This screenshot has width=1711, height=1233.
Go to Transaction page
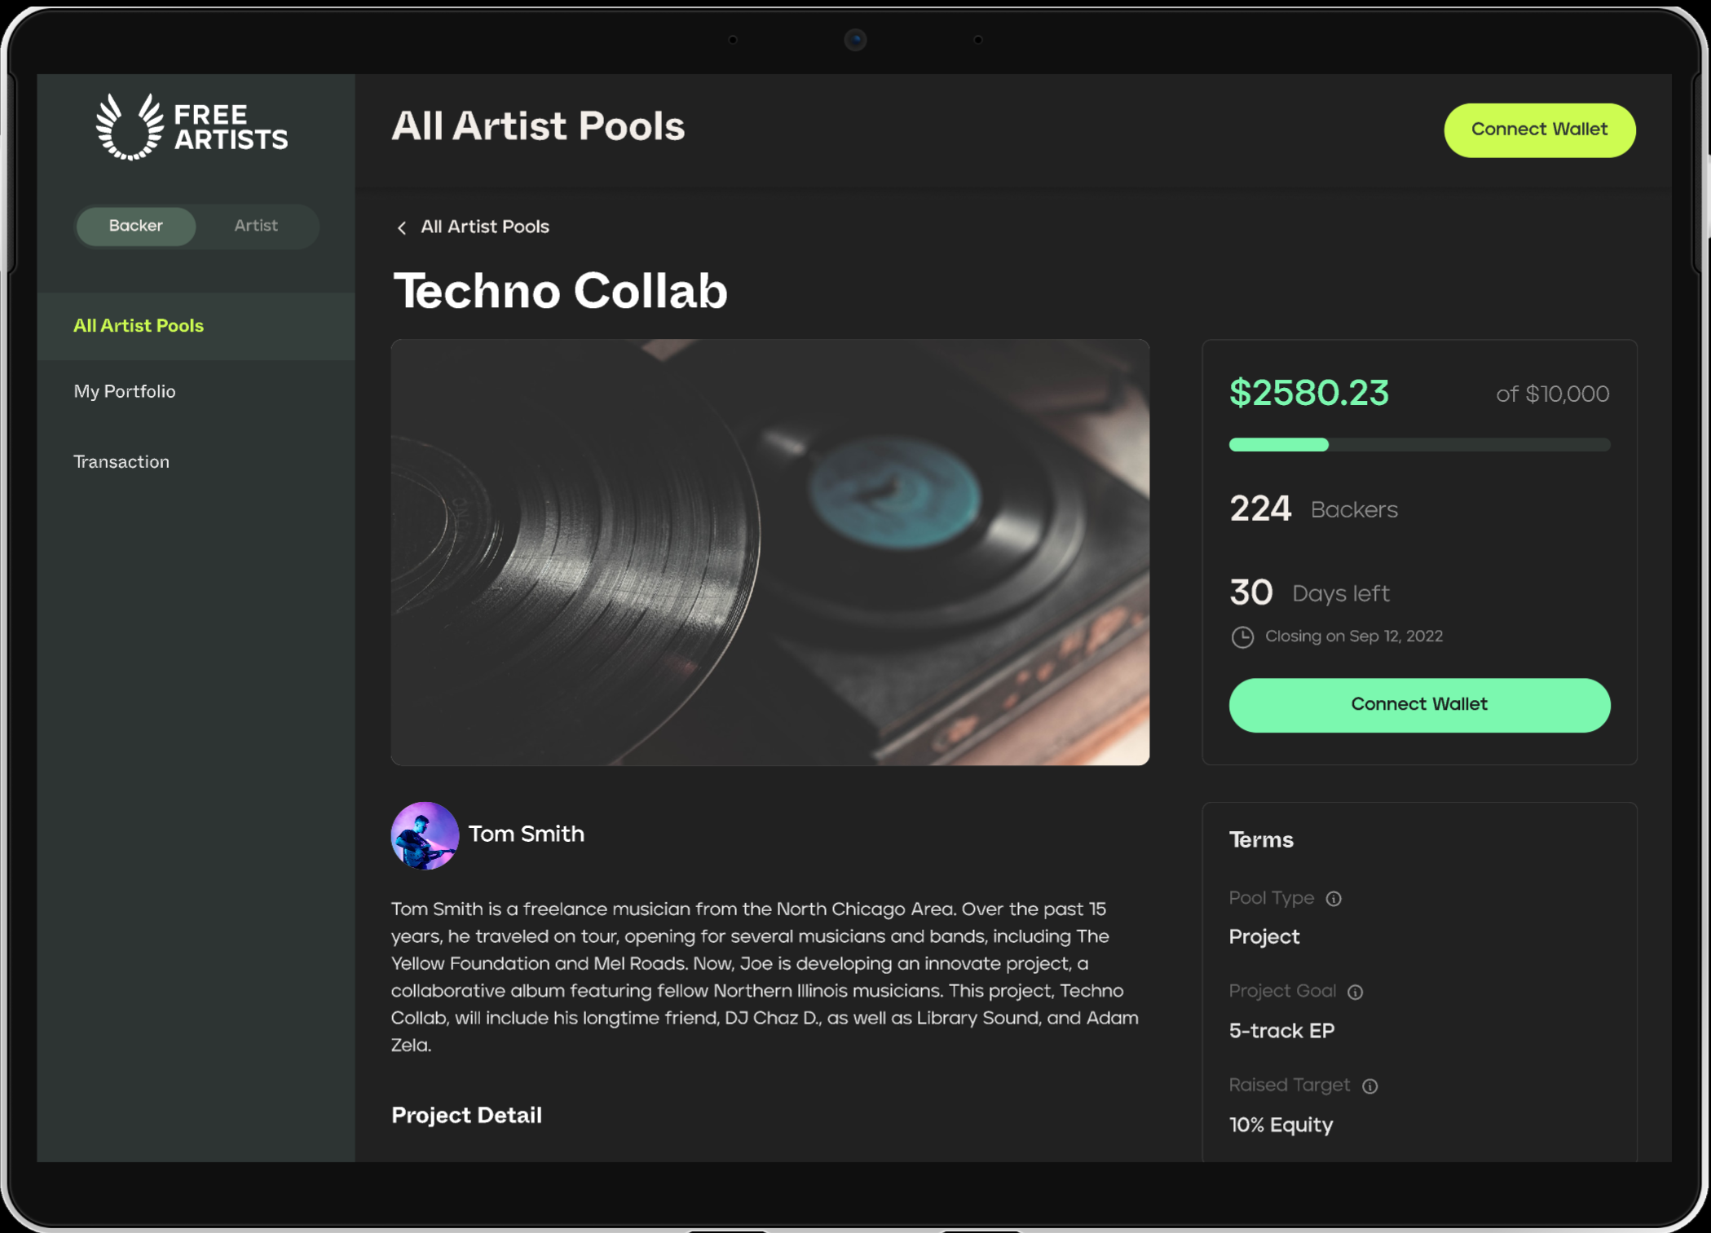coord(121,462)
